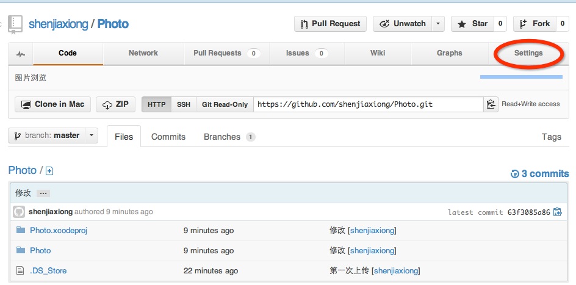The width and height of the screenshot is (576, 285).
Task: Open the Wiki tab
Action: pos(378,54)
